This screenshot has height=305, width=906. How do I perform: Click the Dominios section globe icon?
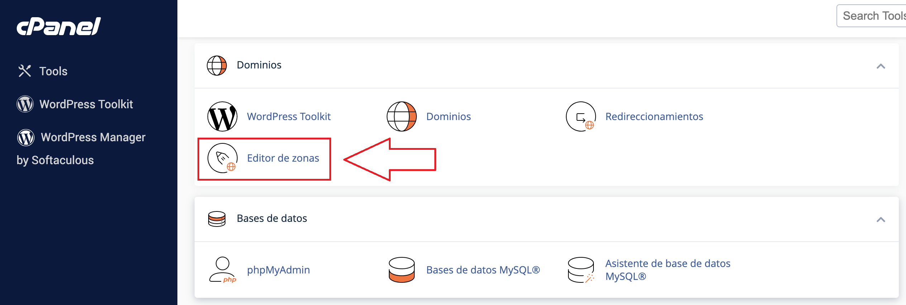(217, 66)
